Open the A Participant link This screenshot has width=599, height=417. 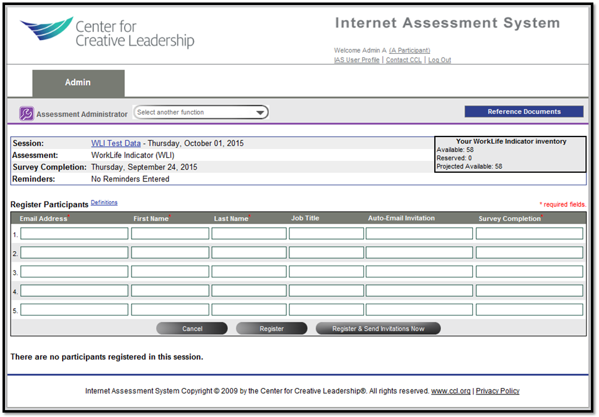[x=410, y=51]
